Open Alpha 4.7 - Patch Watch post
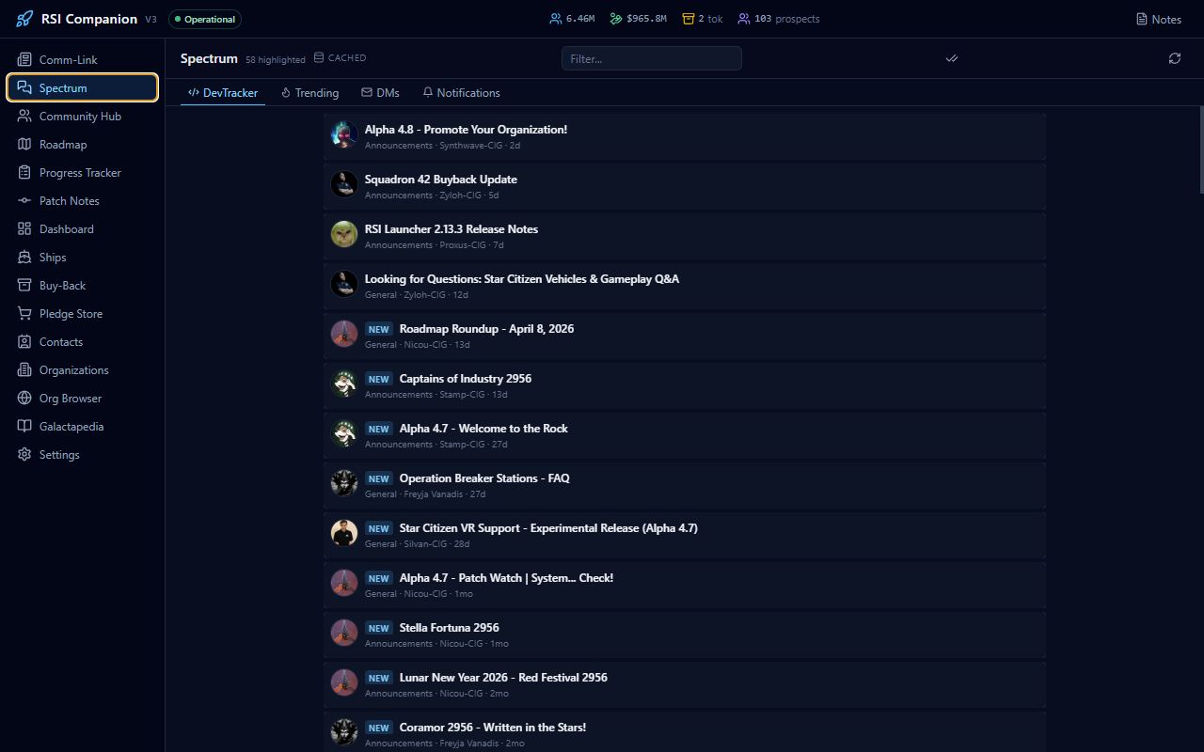Image resolution: width=1204 pixels, height=752 pixels. [x=685, y=586]
